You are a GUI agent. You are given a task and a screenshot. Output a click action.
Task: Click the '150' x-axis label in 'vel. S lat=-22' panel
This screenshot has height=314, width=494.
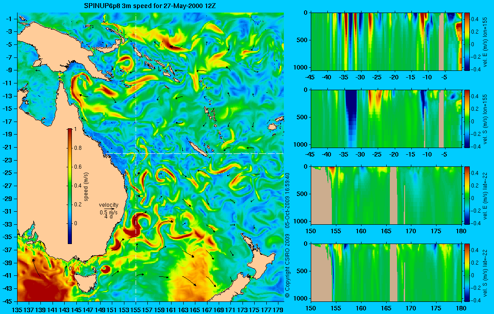(x=311, y=308)
